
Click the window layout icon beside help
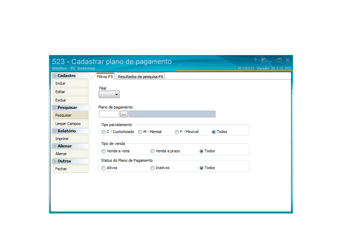click(x=263, y=60)
